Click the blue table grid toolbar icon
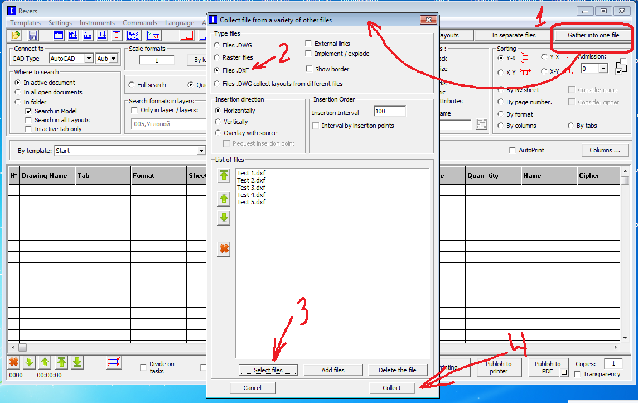This screenshot has height=403, width=638. (x=59, y=35)
